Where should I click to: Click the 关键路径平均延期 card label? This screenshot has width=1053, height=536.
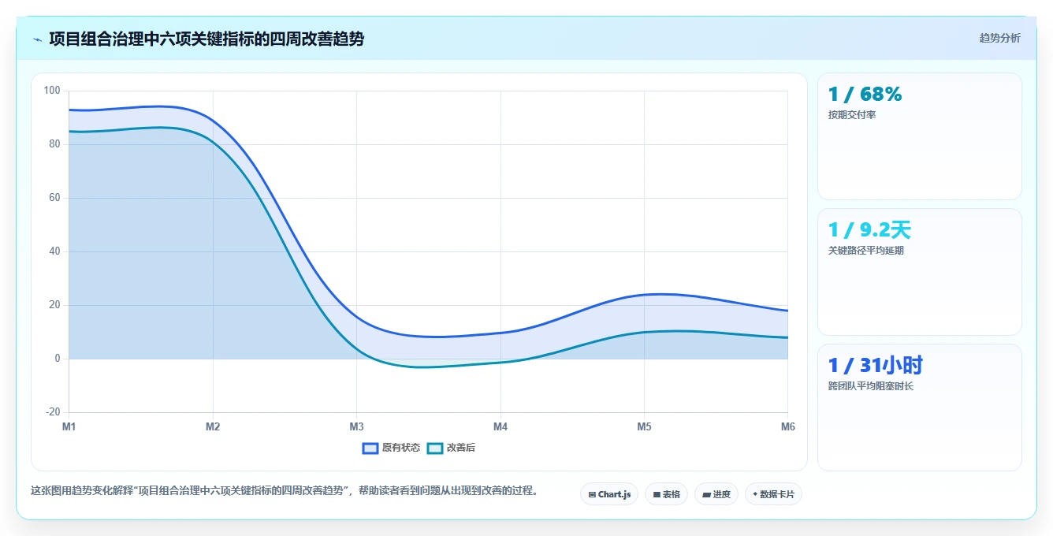click(x=865, y=251)
